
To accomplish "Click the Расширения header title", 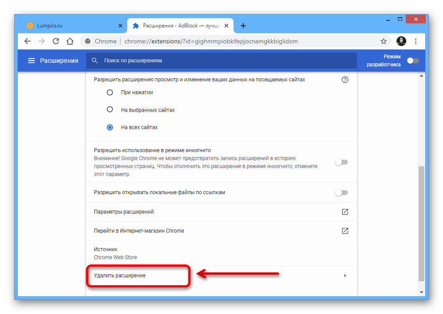I will [59, 61].
